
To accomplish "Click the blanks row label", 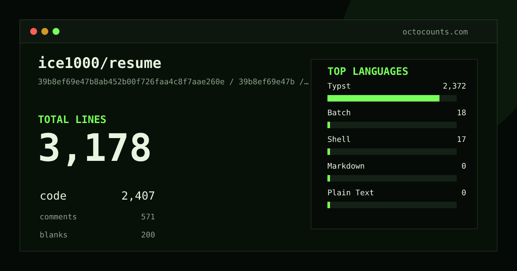I will click(x=53, y=235).
